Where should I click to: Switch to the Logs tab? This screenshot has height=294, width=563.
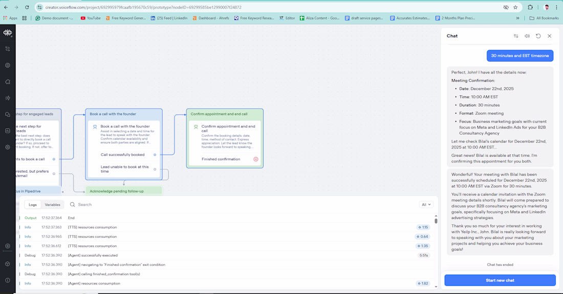pos(33,205)
